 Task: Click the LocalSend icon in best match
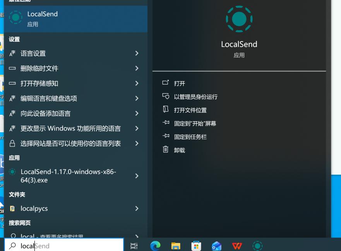tap(15, 17)
